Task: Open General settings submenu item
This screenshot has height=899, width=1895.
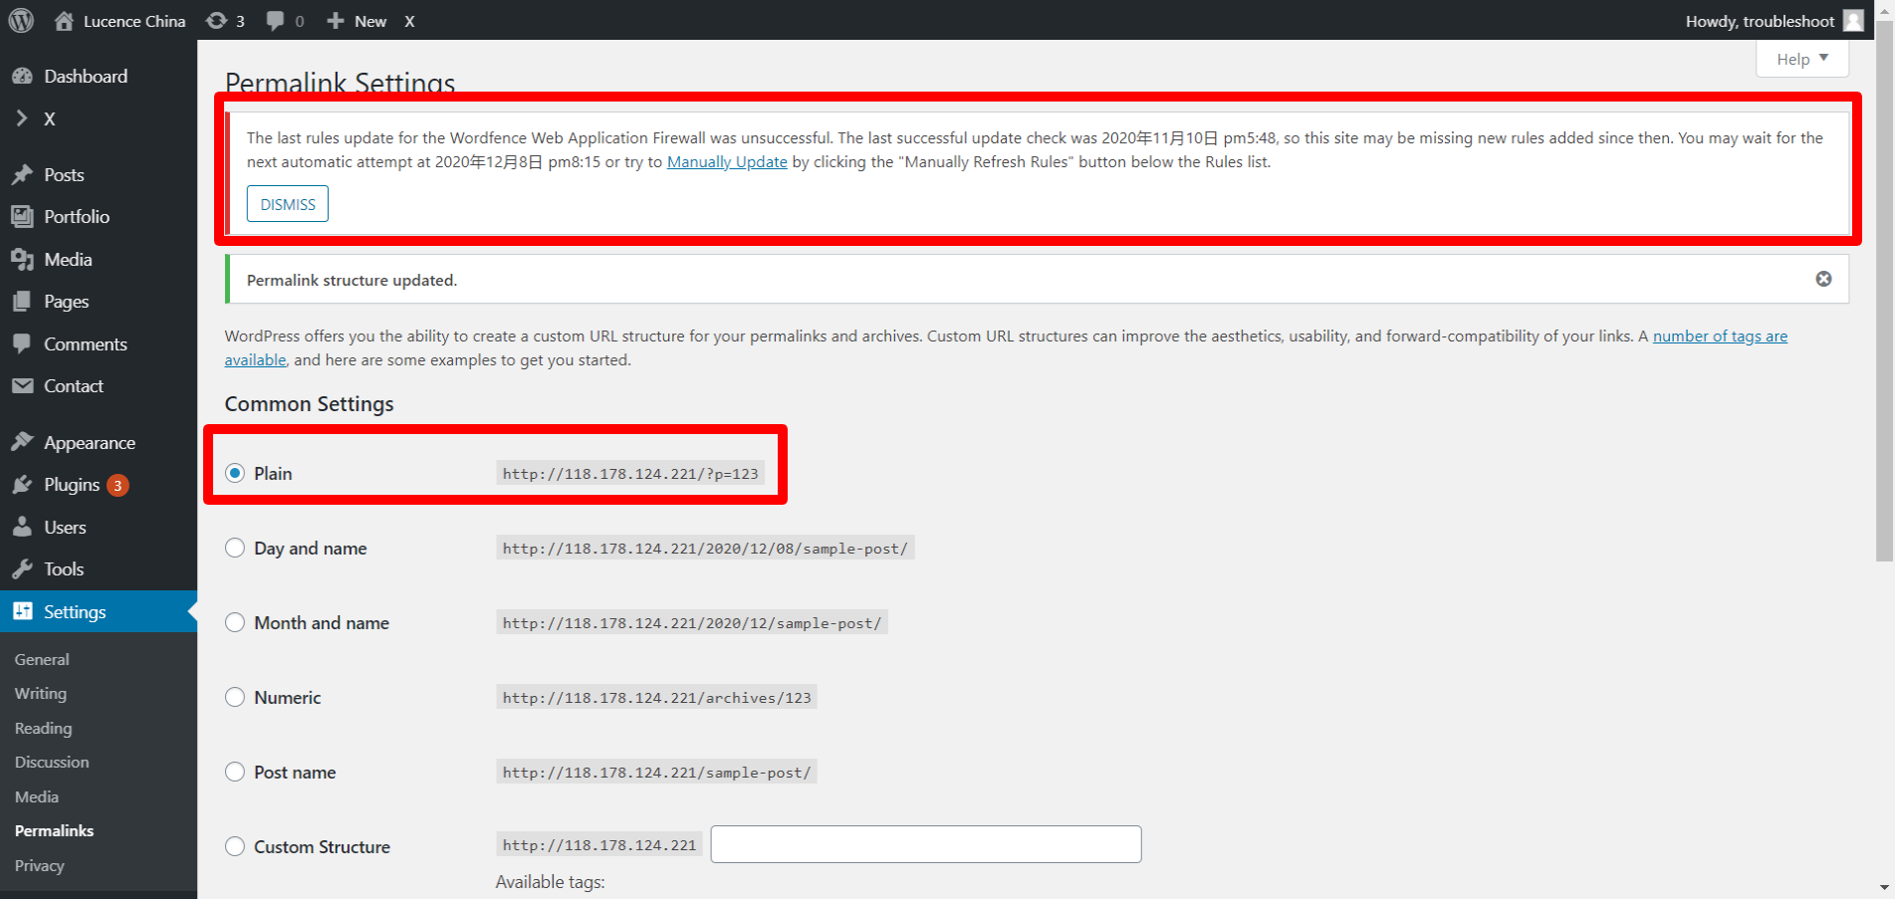Action: click(x=42, y=659)
